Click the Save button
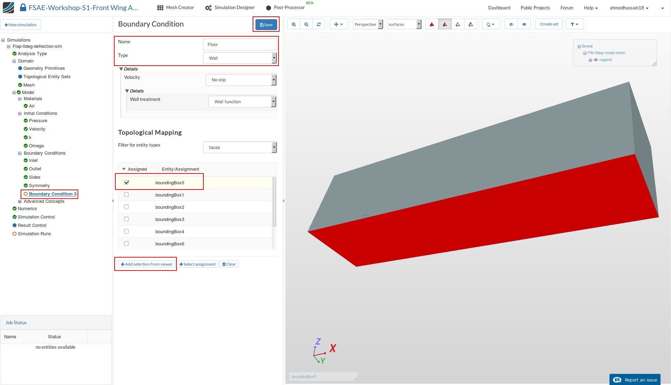The image size is (671, 385). click(x=266, y=25)
